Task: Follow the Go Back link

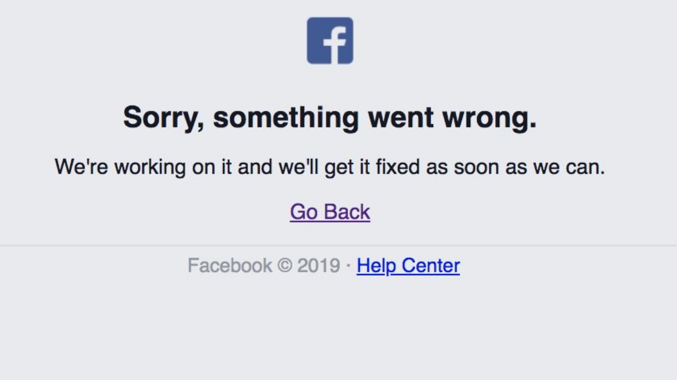Action: tap(330, 212)
